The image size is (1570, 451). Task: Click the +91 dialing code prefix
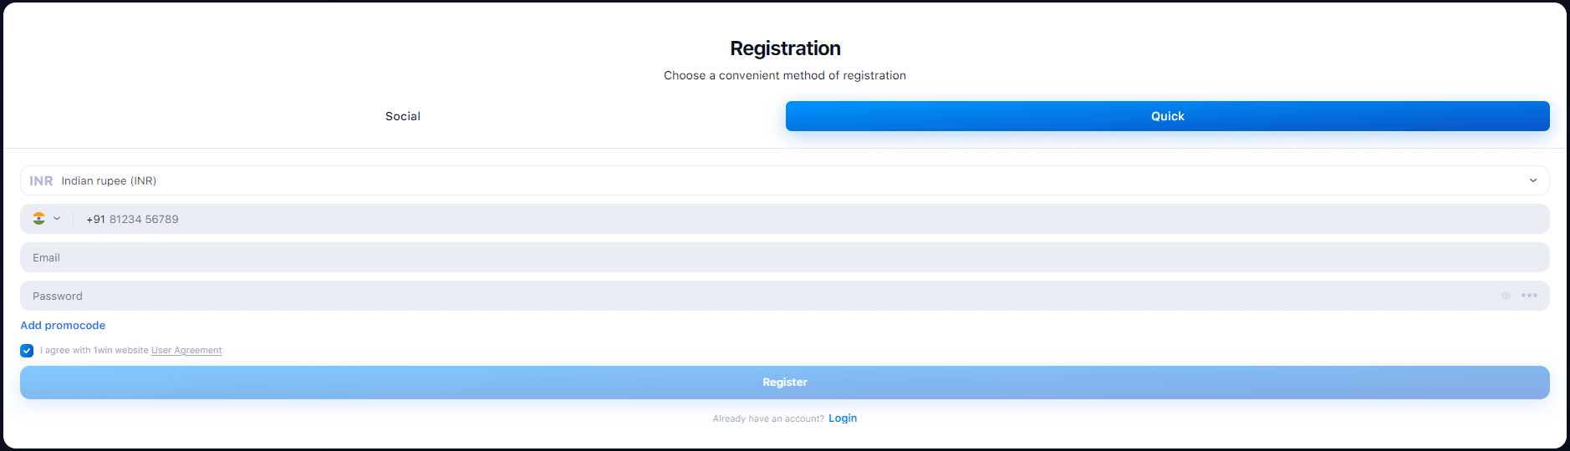(x=95, y=220)
